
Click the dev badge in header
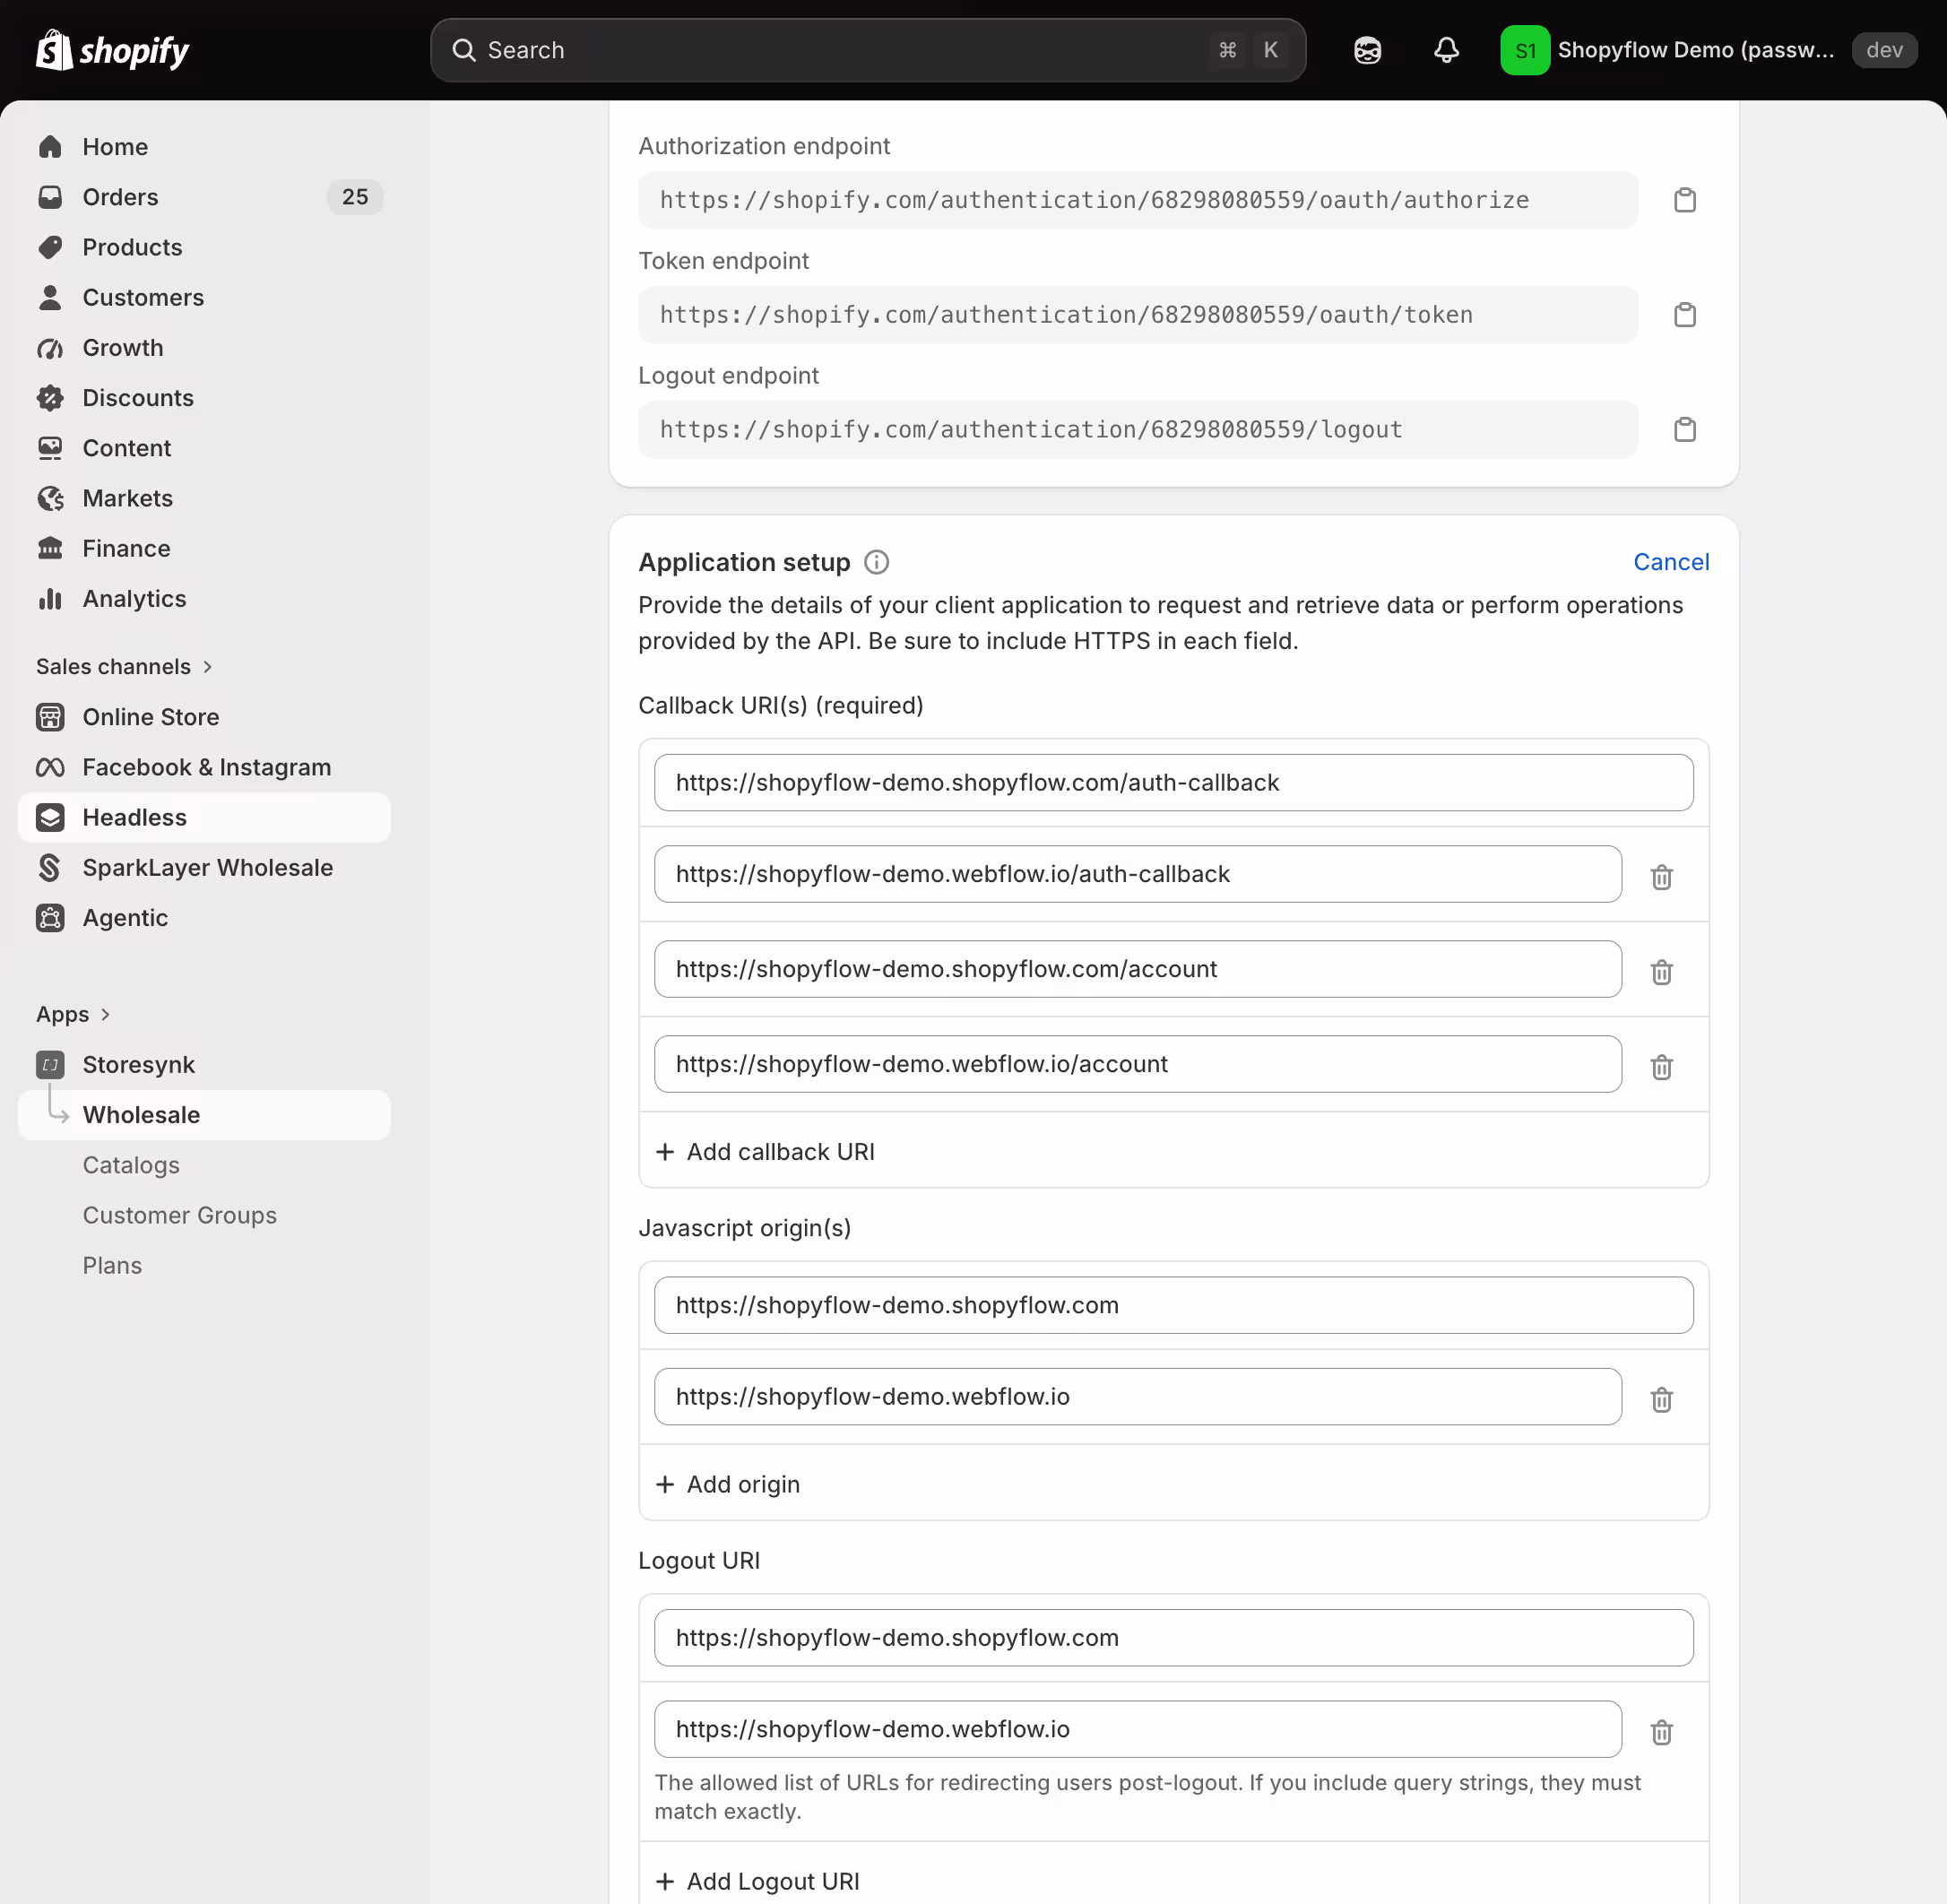tap(1884, 50)
